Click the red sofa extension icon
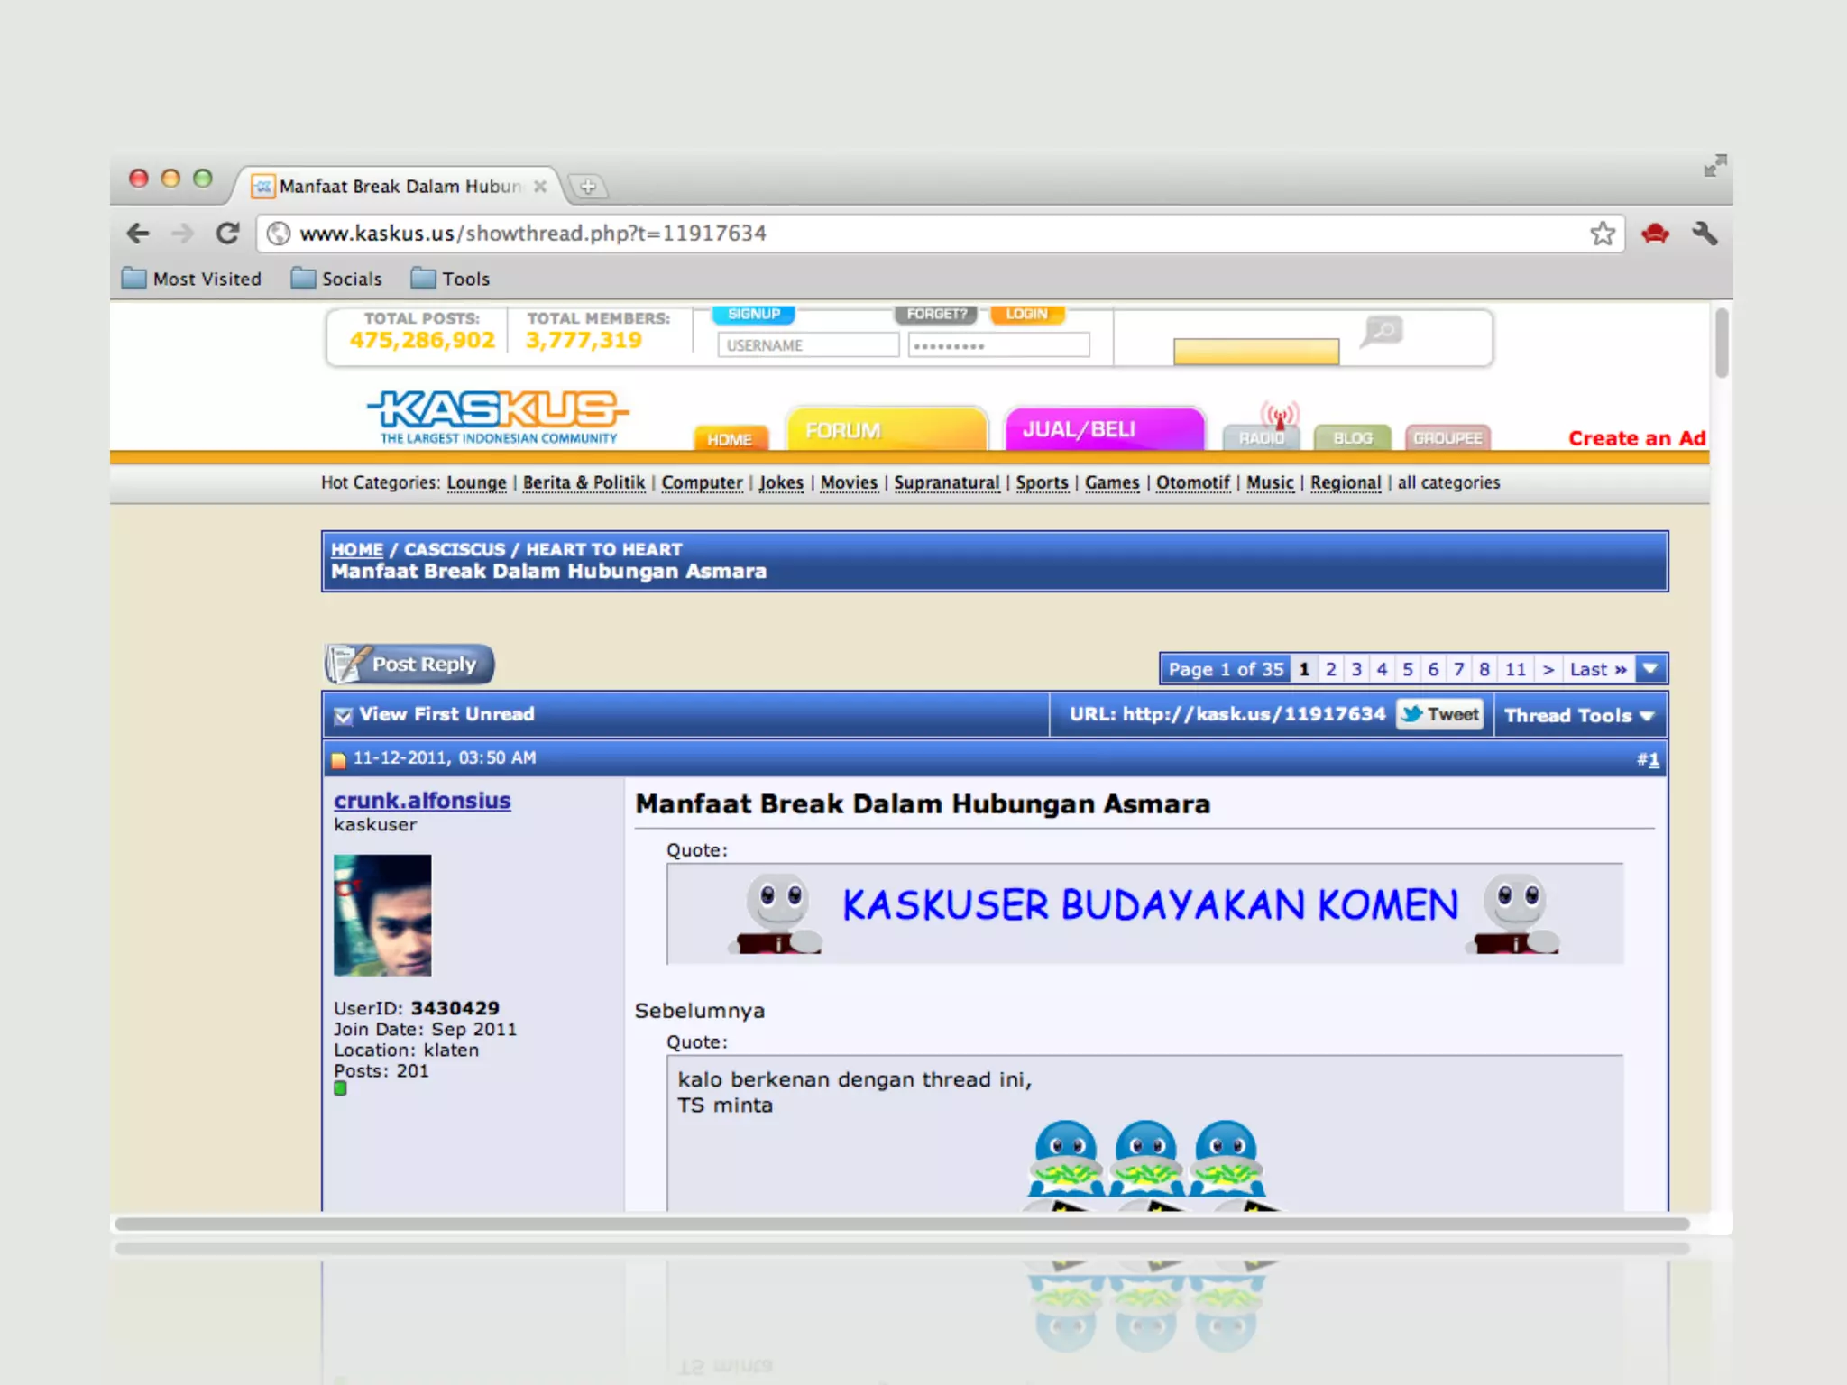Viewport: 1847px width, 1385px height. 1655,234
